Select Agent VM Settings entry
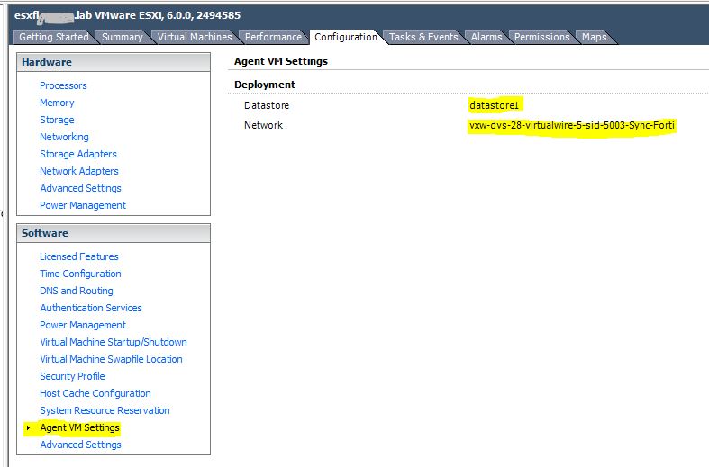 point(79,427)
